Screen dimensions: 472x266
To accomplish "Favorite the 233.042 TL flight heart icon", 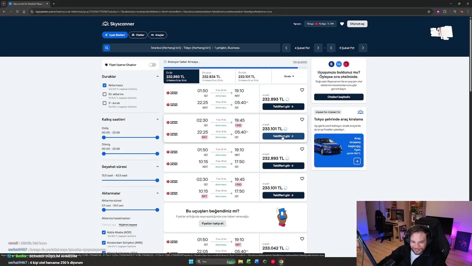I will click(x=302, y=239).
